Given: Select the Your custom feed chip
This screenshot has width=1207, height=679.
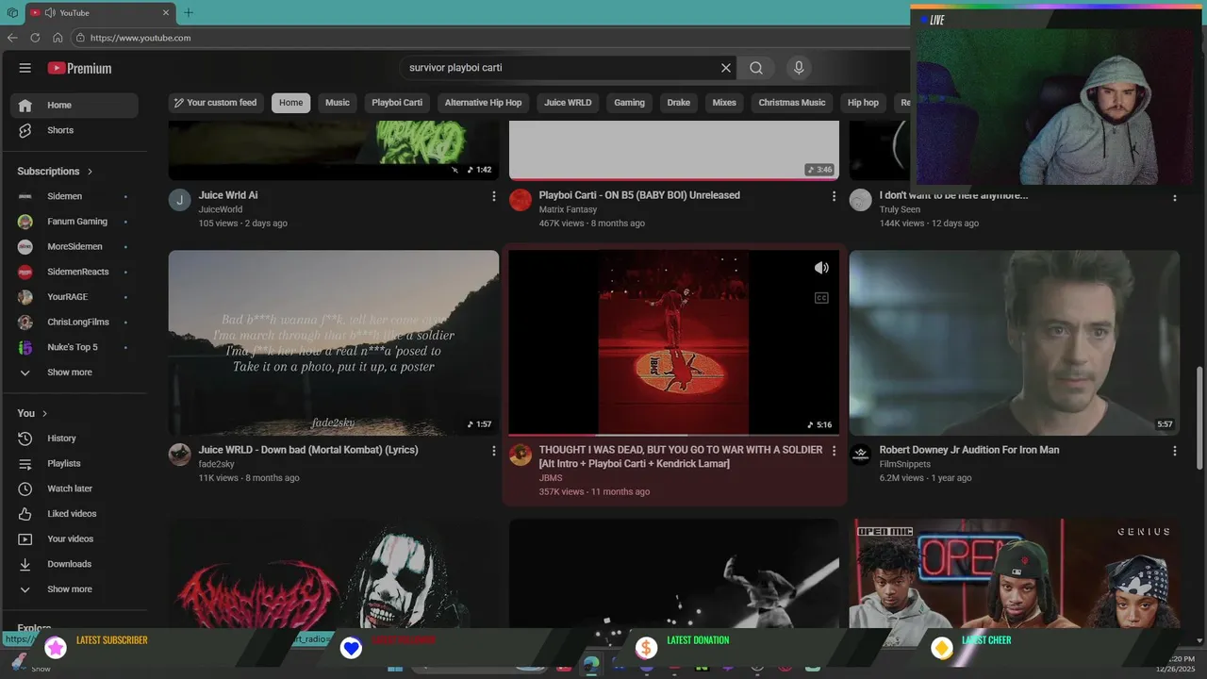Looking at the screenshot, I should tap(215, 103).
